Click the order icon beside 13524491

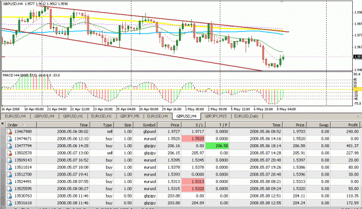9,182
